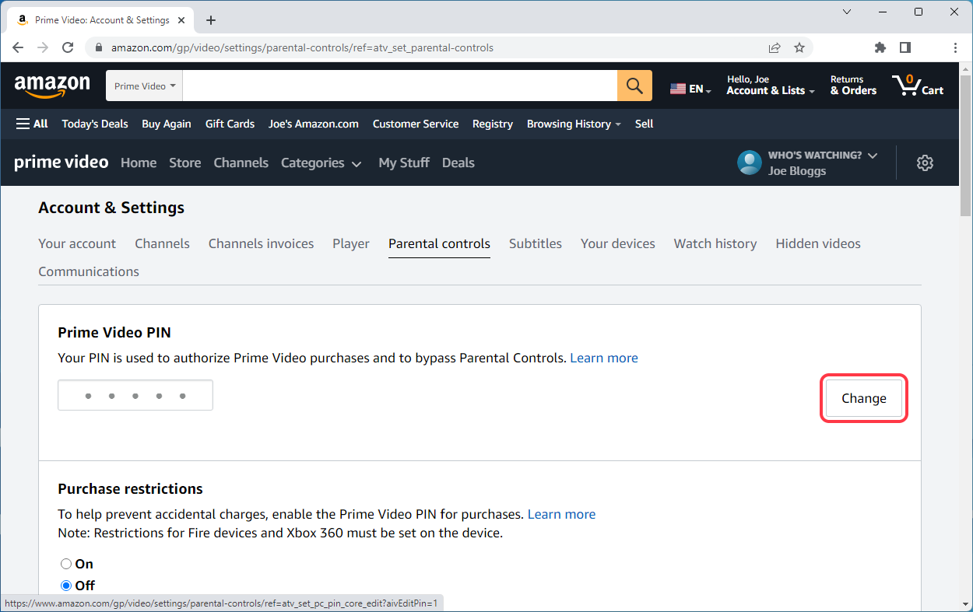Open the Chrome three-dot menu
The image size is (973, 612).
tap(956, 47)
